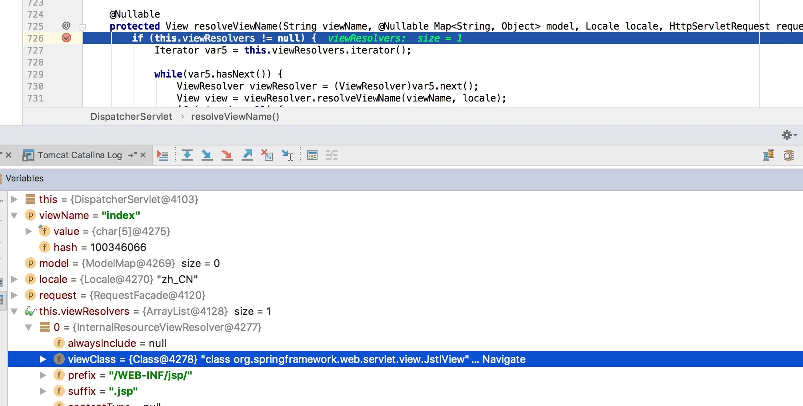Click line number 727 in the gutter
The image size is (803, 406).
[35, 50]
